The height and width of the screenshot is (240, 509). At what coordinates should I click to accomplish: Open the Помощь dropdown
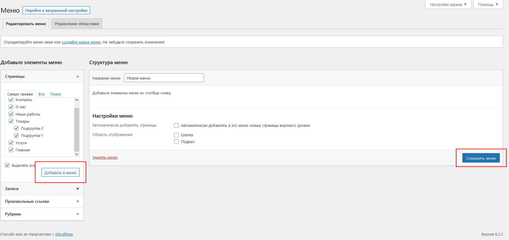488,4
